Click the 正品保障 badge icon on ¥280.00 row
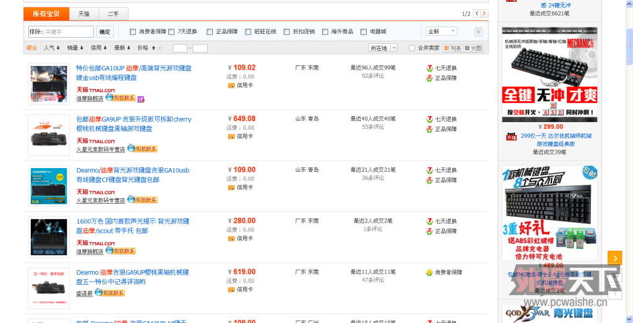 pos(430,232)
